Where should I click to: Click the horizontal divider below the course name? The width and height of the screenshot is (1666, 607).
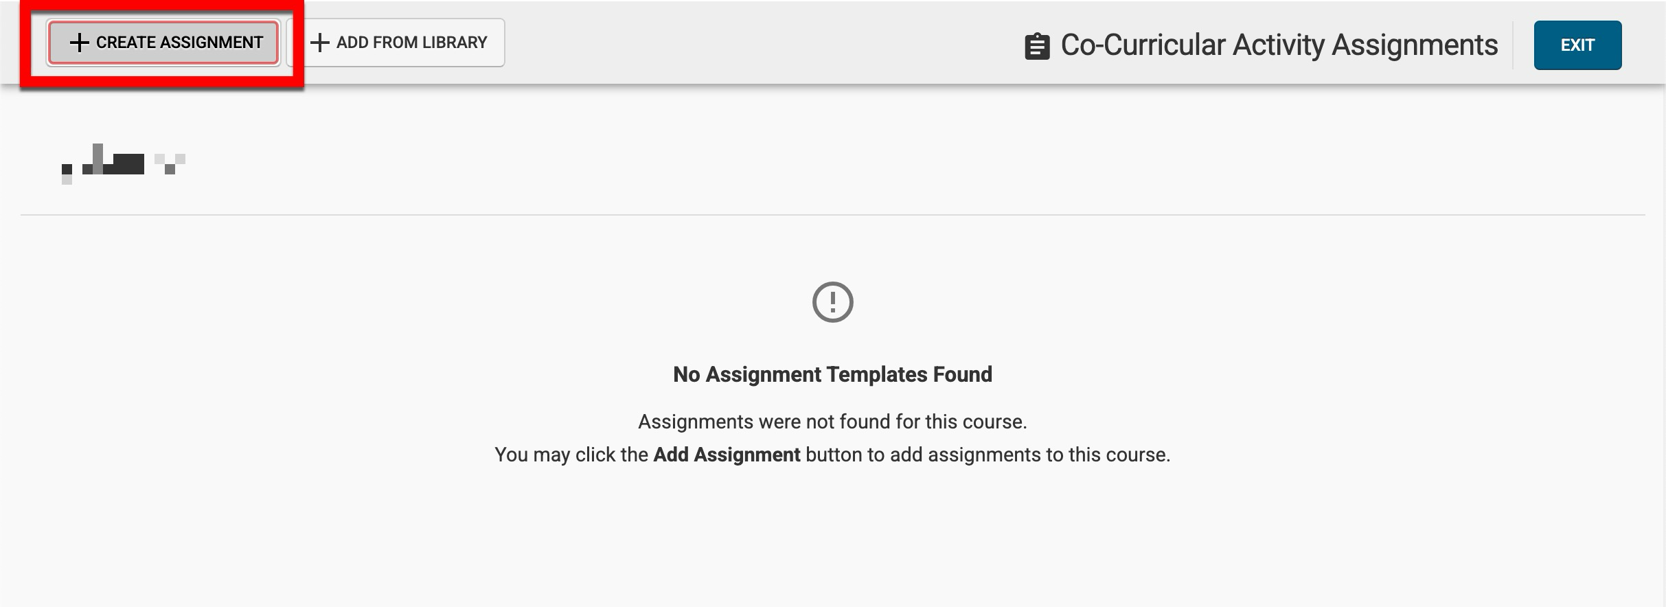[x=832, y=215]
